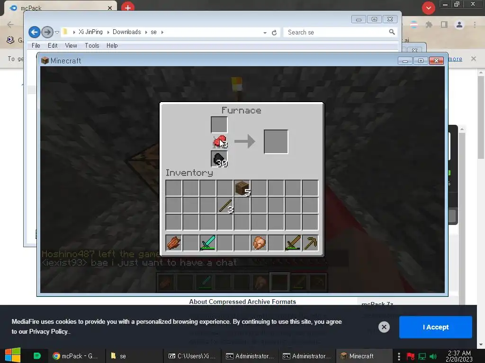Open recent locations dropdown in explorer

57,32
